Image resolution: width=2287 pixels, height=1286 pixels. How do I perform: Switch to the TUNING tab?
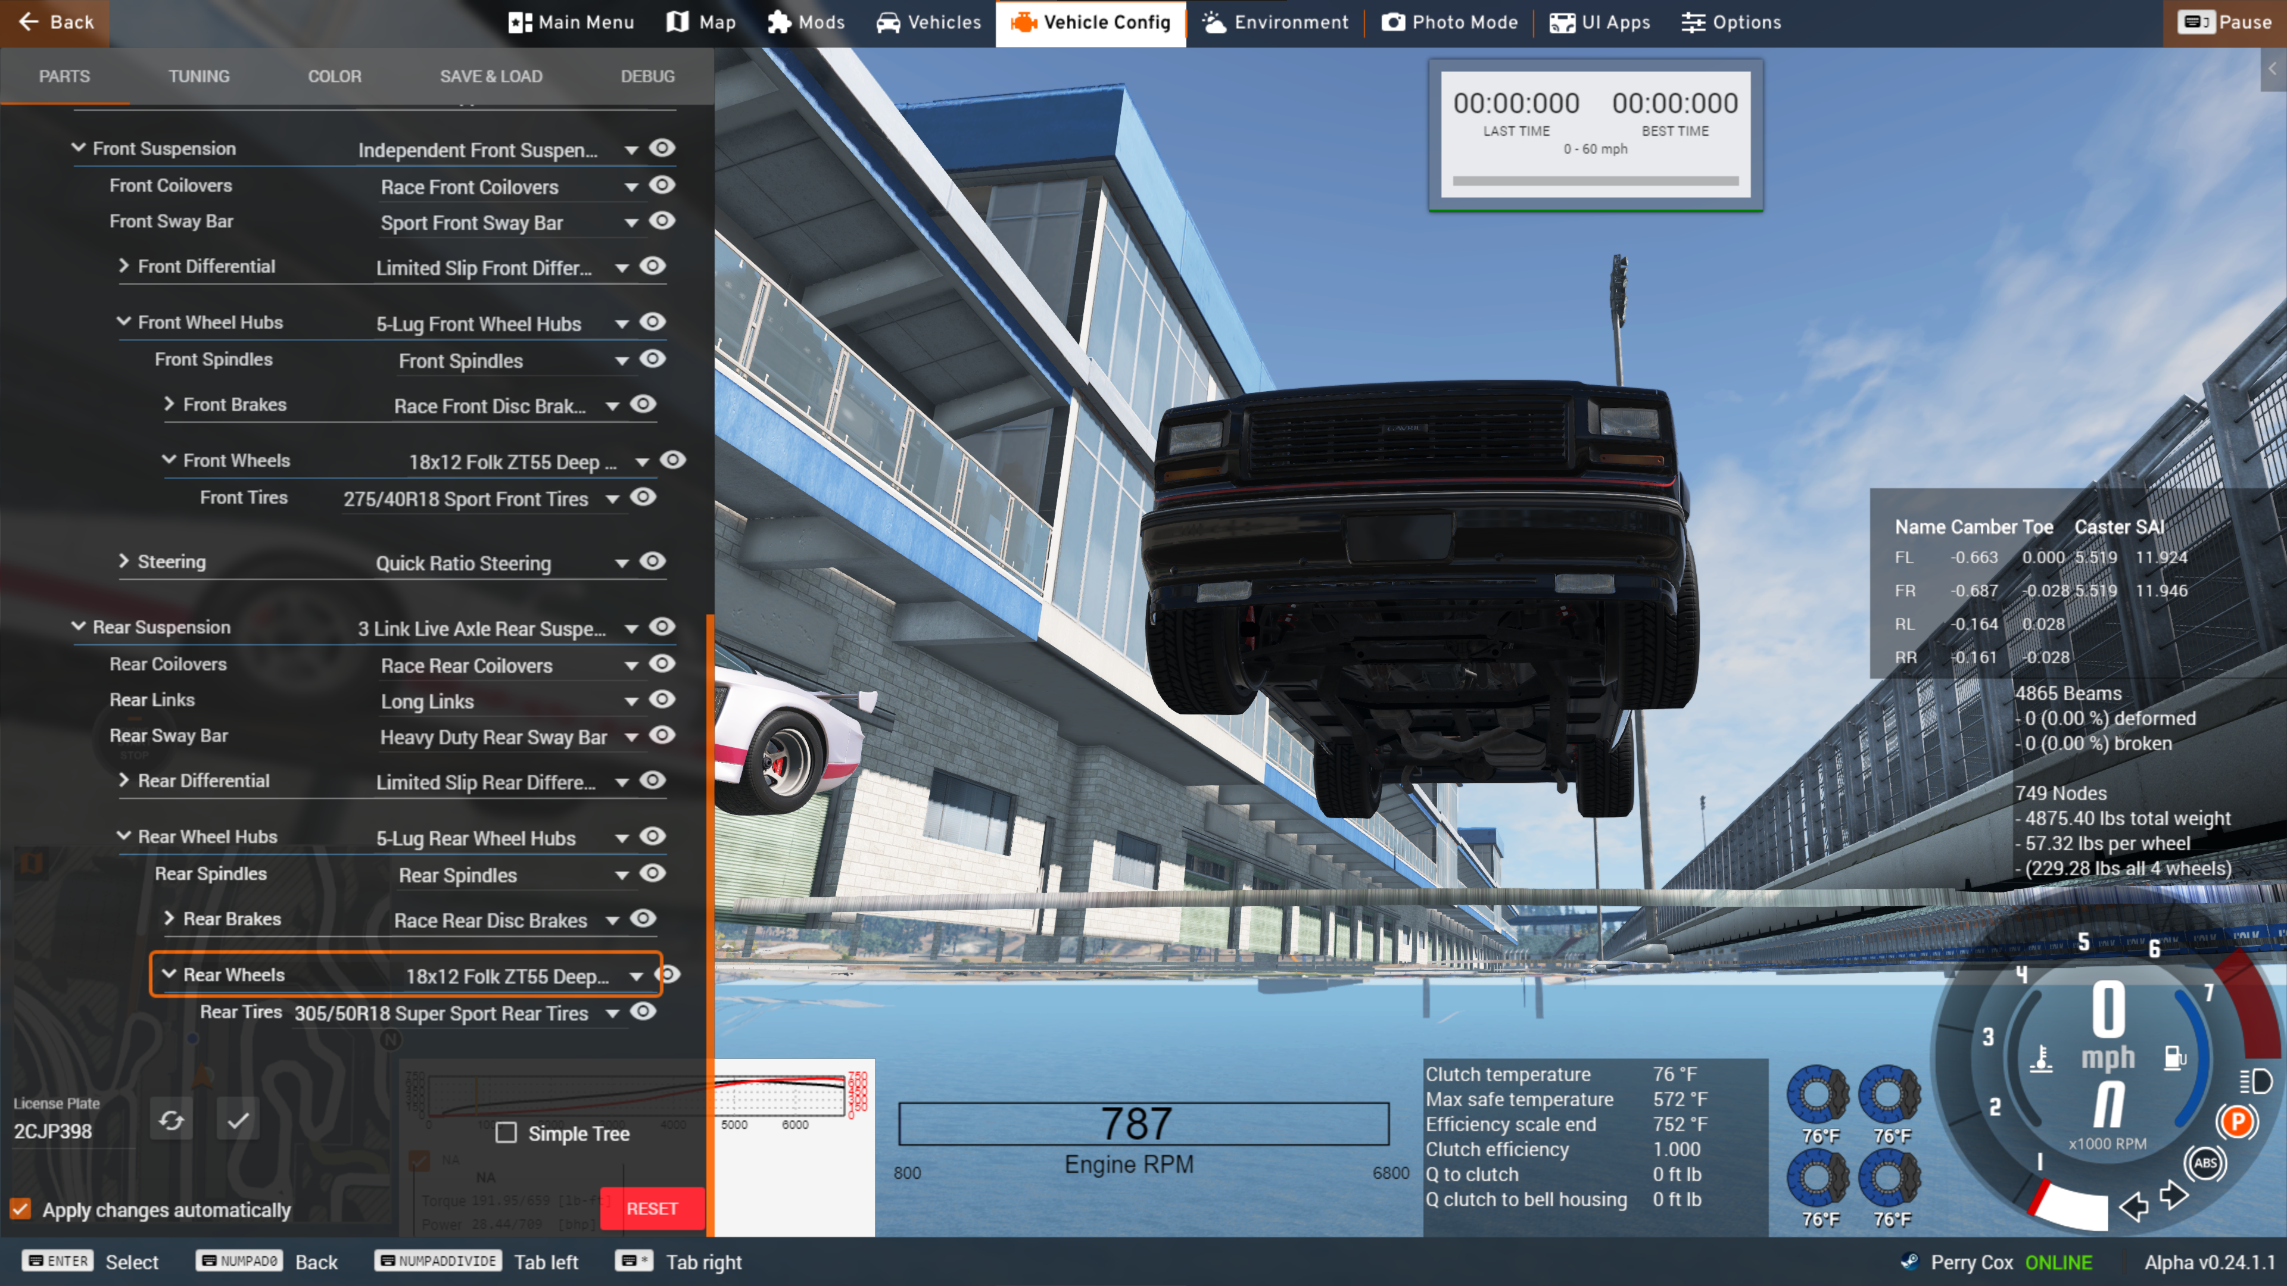[x=199, y=76]
